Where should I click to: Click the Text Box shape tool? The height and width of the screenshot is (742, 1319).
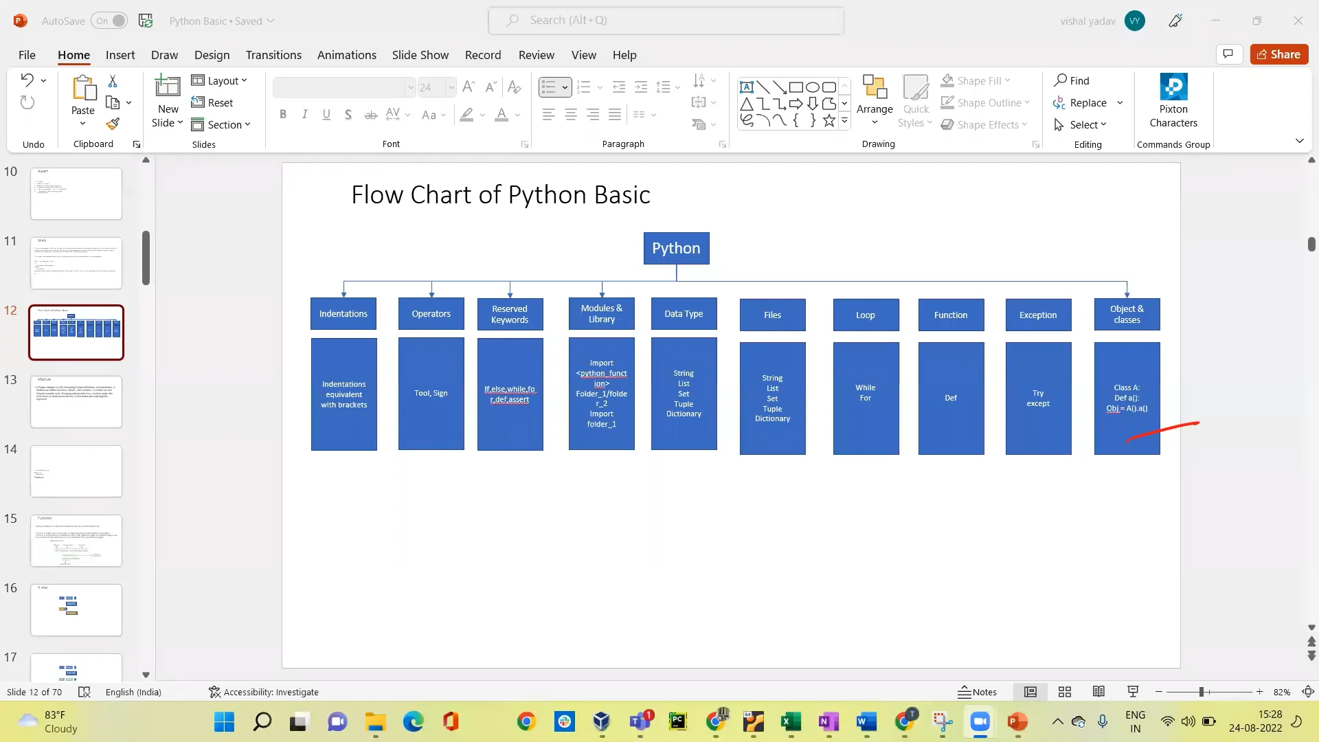[747, 87]
